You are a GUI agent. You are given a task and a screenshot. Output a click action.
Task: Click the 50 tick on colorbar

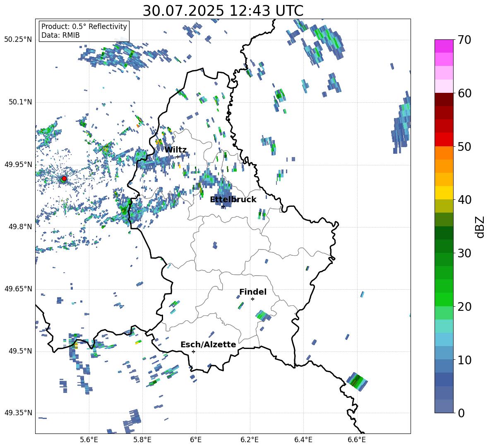464,147
